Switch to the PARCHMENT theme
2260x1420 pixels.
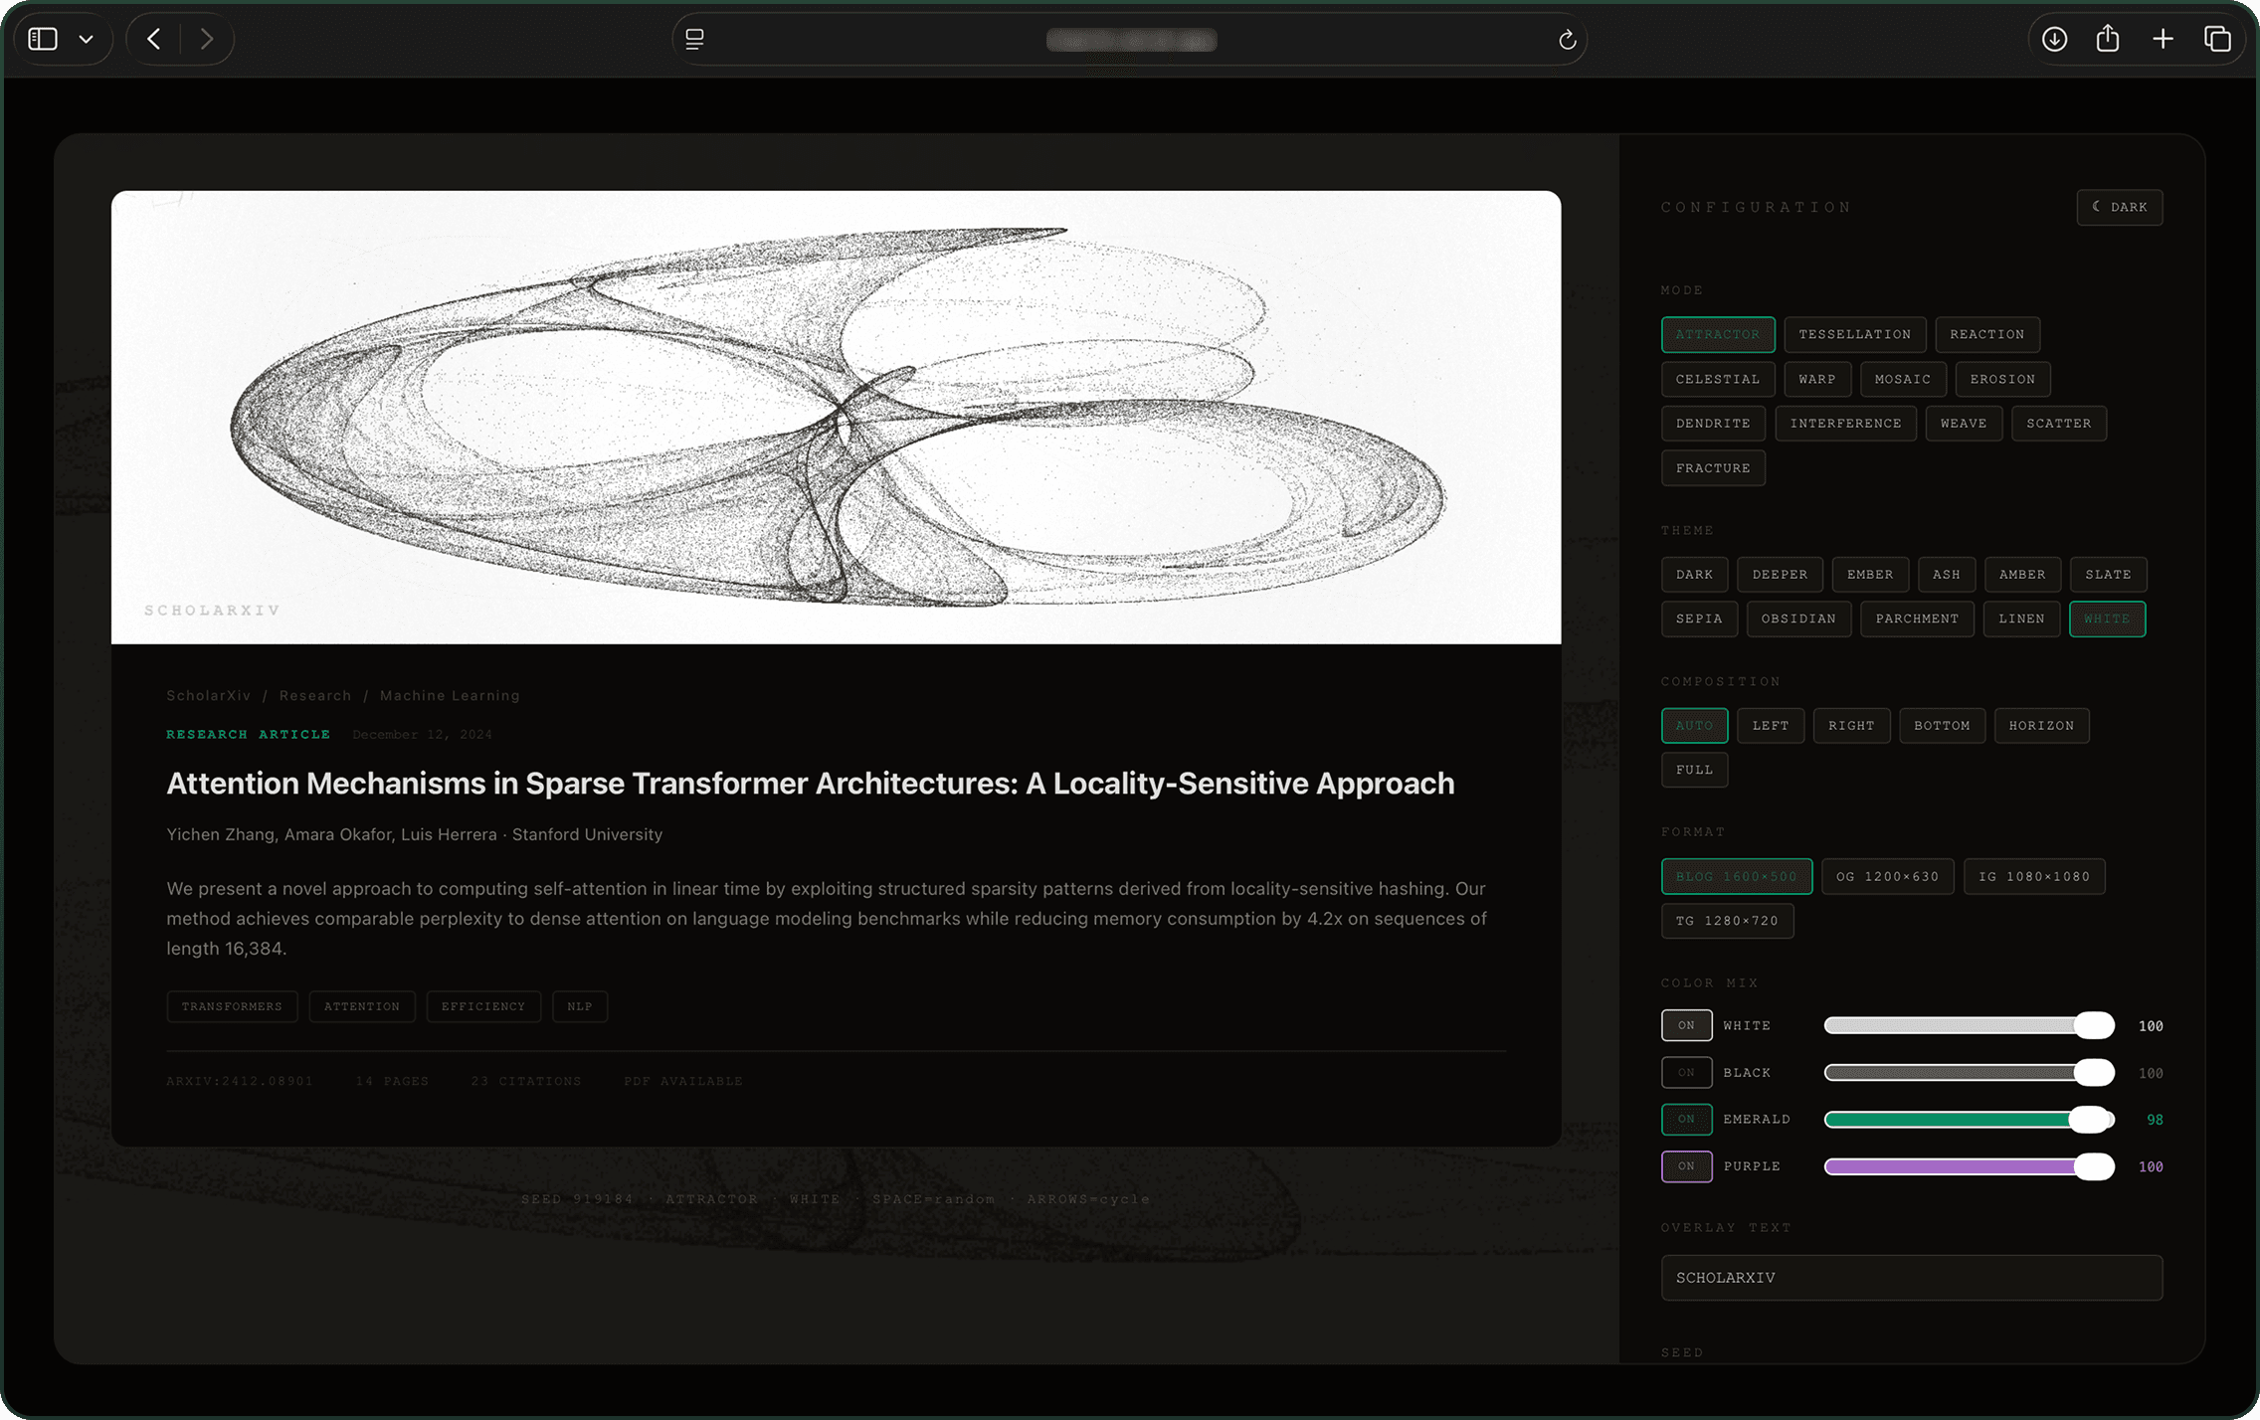click(1917, 620)
